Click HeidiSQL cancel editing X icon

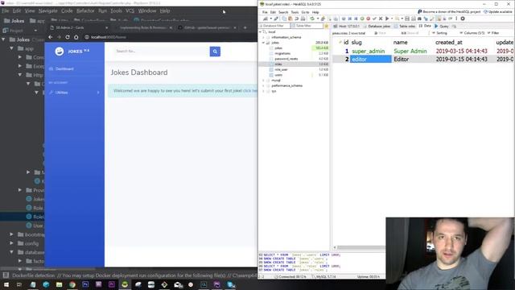tap(381, 19)
